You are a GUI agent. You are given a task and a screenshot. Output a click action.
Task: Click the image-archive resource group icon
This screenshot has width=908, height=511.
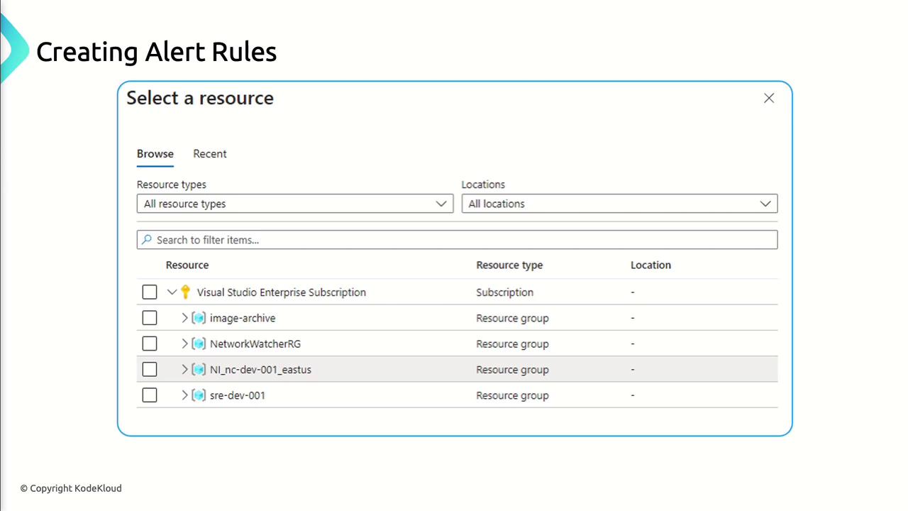pyautogui.click(x=199, y=318)
